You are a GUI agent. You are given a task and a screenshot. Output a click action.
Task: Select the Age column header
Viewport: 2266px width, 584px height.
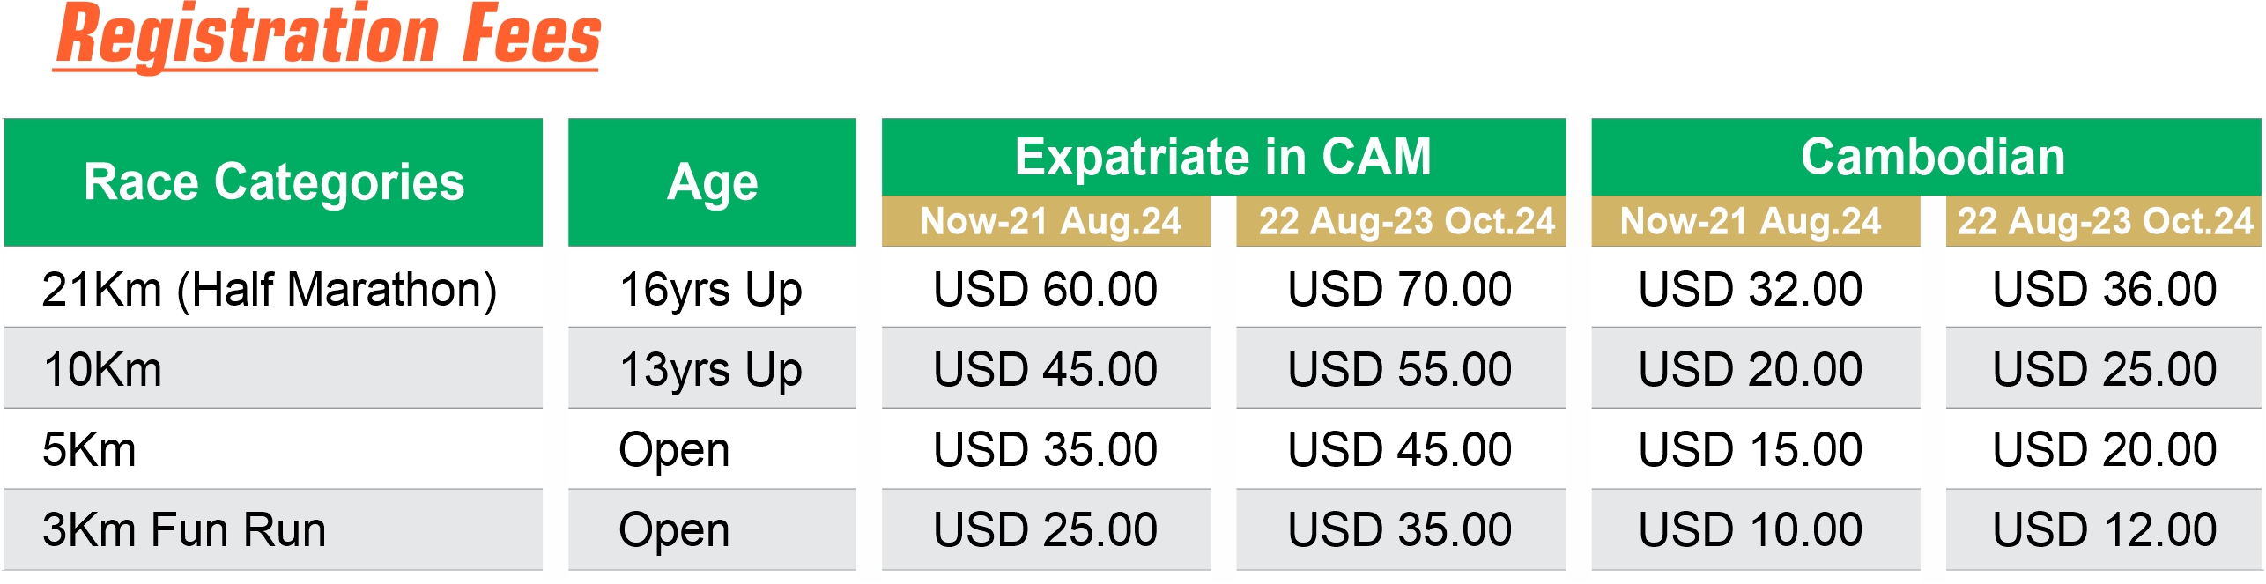(x=712, y=182)
